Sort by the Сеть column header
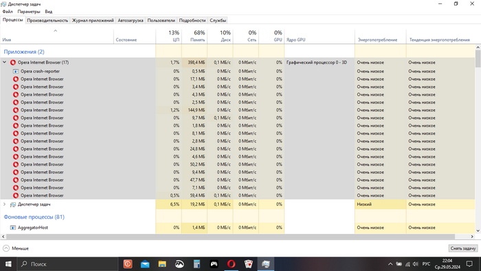 click(246, 36)
